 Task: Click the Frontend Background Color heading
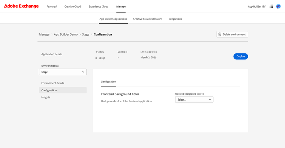pos(120,94)
